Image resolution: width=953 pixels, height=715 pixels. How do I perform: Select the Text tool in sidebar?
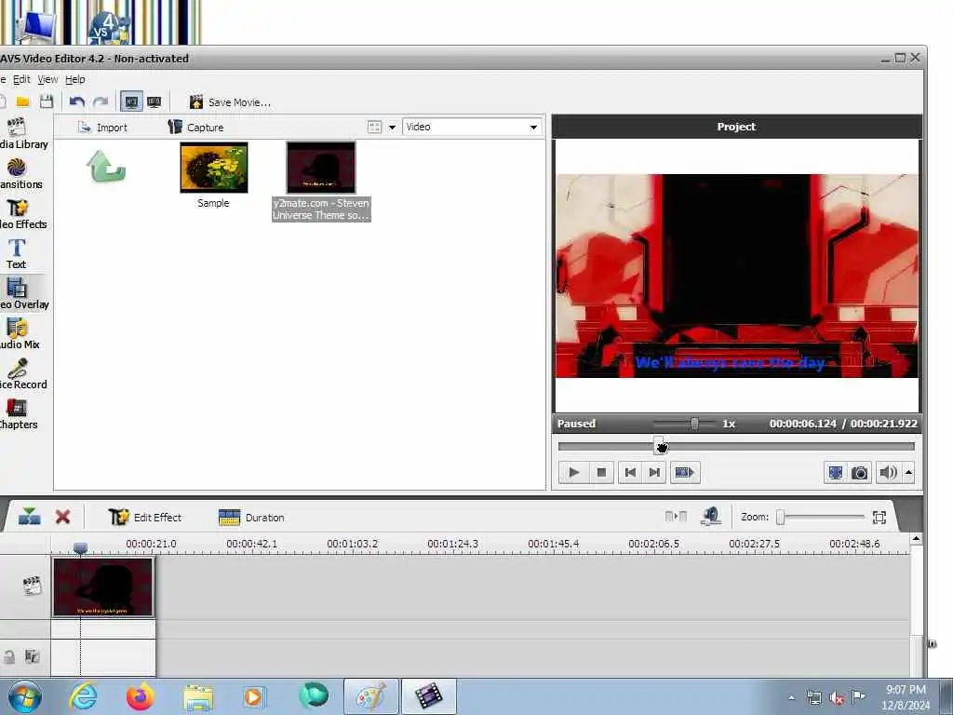17,254
